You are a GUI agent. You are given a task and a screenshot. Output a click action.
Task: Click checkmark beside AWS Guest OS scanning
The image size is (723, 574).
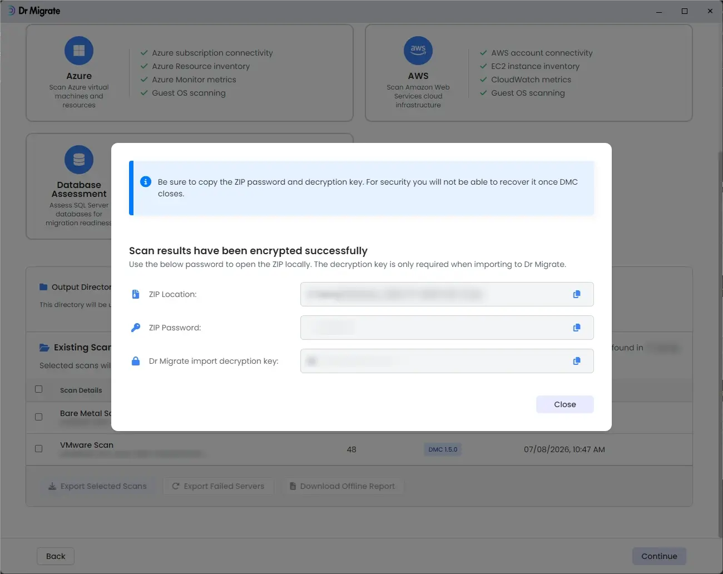(483, 93)
